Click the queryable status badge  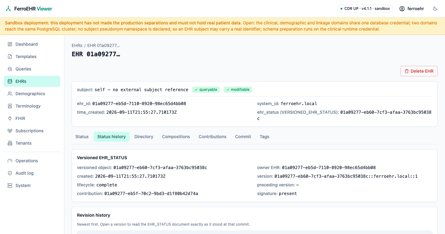click(x=206, y=90)
